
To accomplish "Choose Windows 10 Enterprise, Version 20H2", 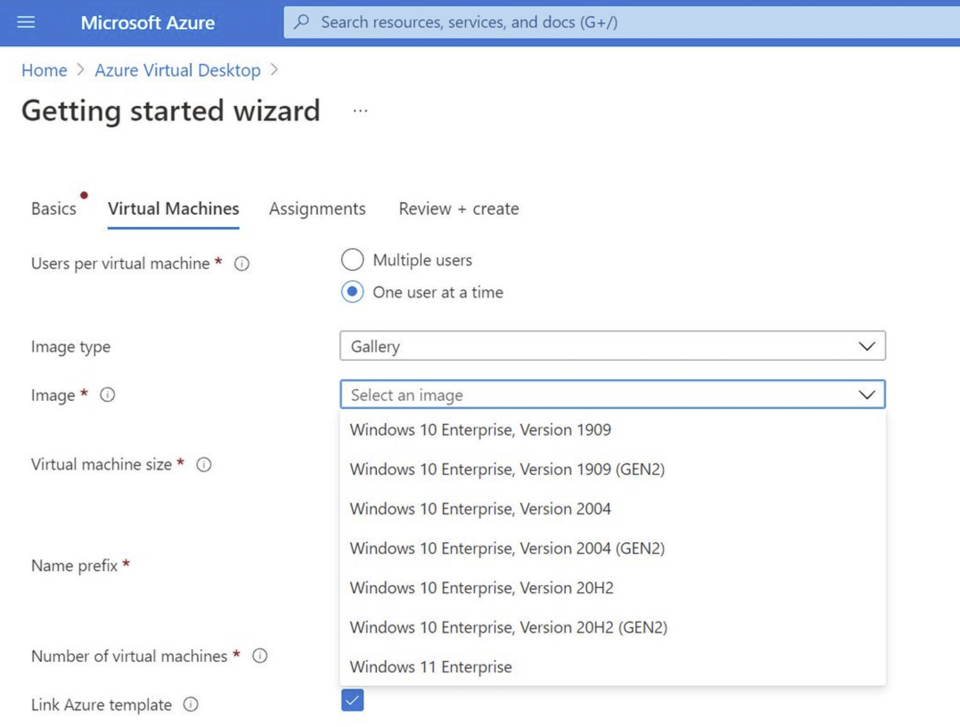I will click(612, 588).
